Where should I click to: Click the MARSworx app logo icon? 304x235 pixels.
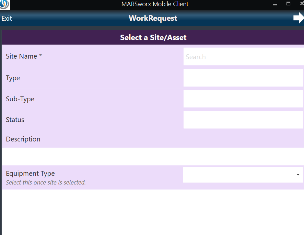pos(5,5)
